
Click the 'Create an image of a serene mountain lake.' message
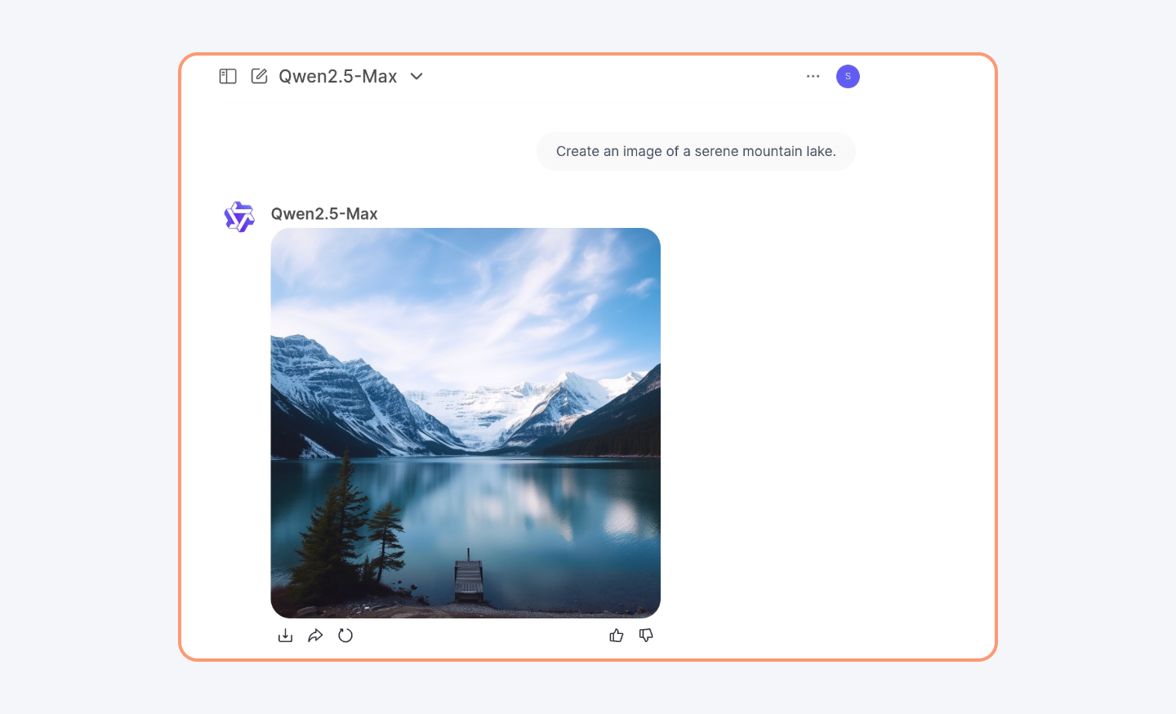pos(696,151)
